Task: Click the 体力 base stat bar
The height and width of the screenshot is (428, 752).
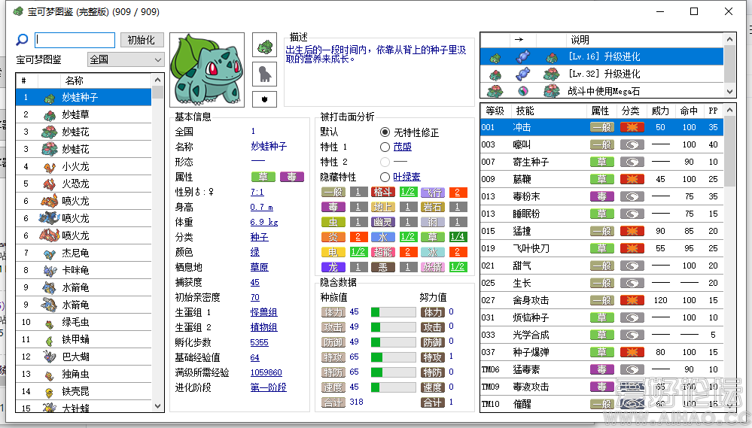Action: click(393, 312)
